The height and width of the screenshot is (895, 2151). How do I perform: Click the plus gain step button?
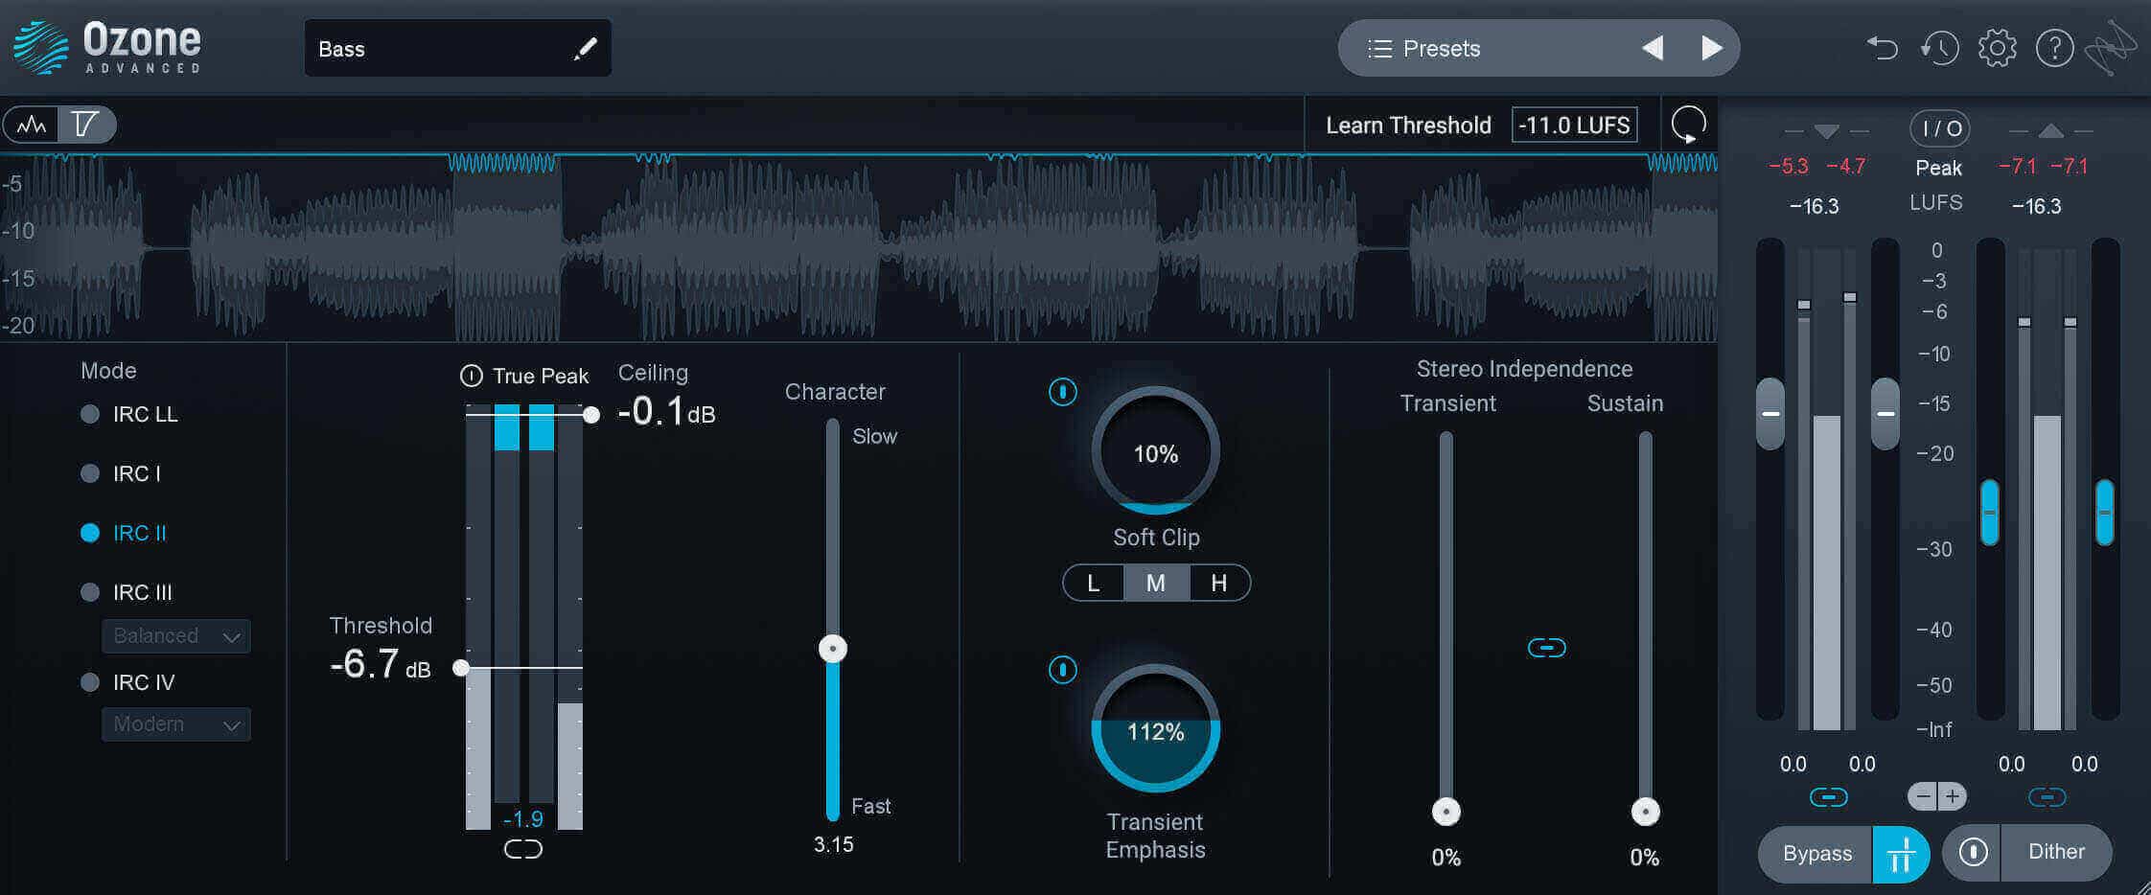(1953, 796)
